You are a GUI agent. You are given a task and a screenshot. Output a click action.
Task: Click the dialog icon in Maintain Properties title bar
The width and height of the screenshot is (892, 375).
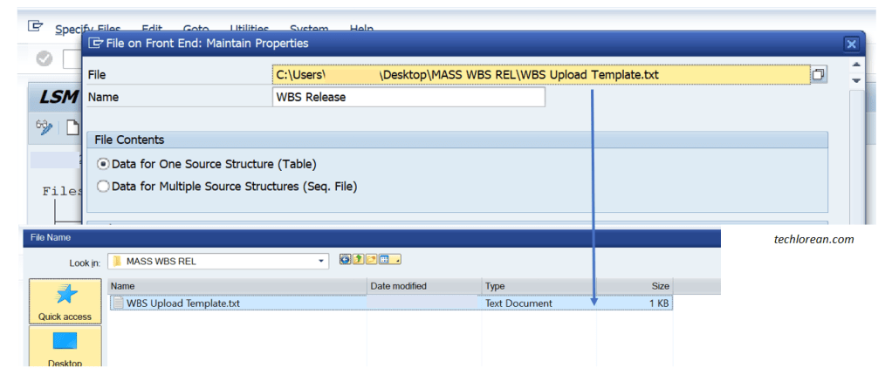tap(96, 44)
